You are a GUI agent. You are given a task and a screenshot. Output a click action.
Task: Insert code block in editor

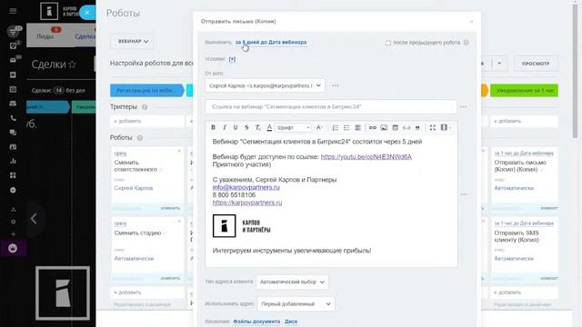(x=406, y=127)
